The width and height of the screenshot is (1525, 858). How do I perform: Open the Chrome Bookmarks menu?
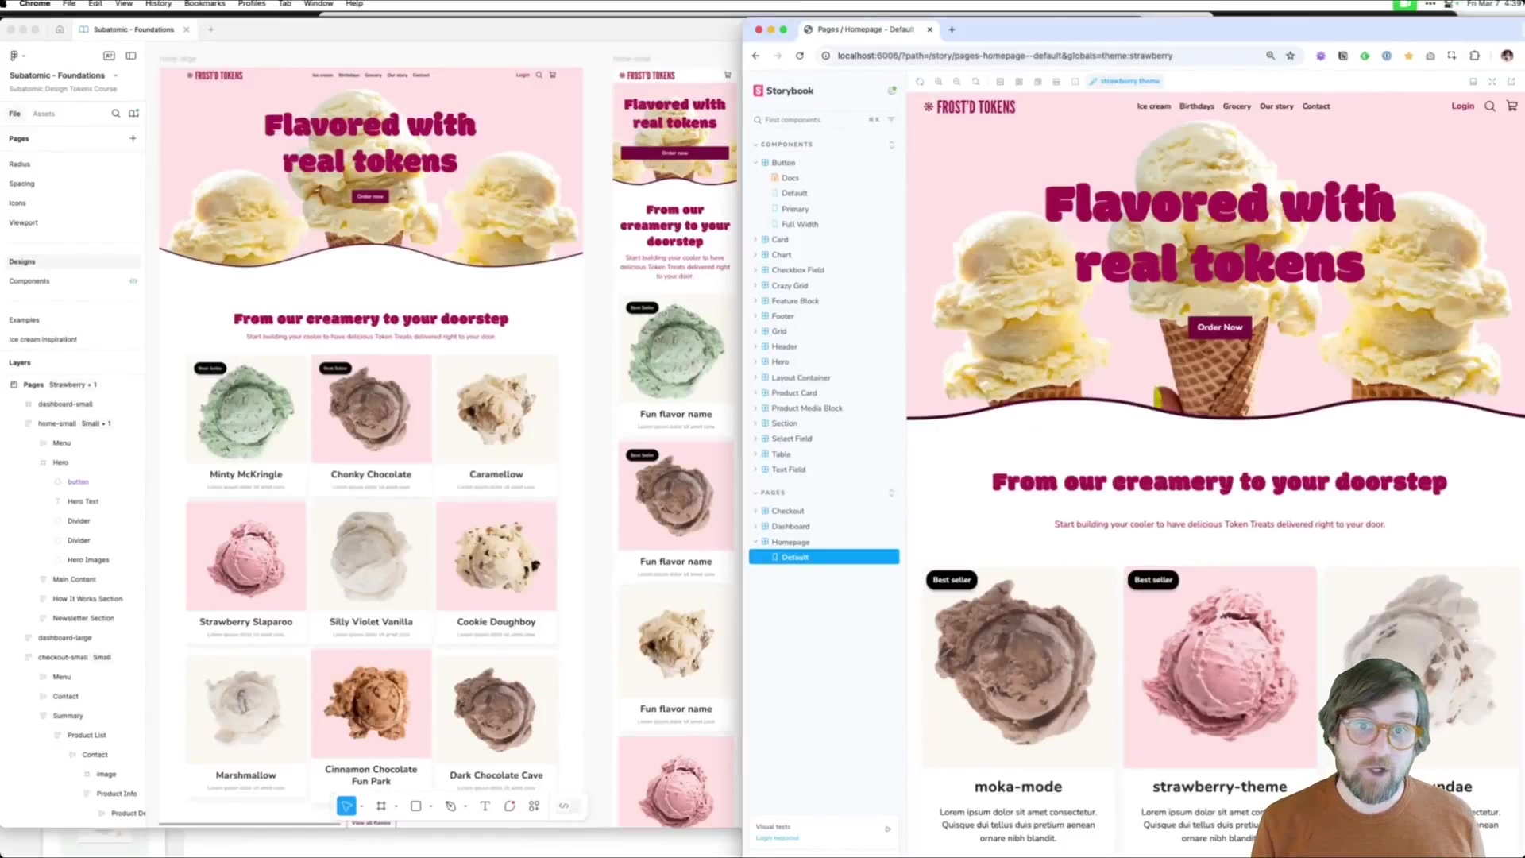(204, 4)
